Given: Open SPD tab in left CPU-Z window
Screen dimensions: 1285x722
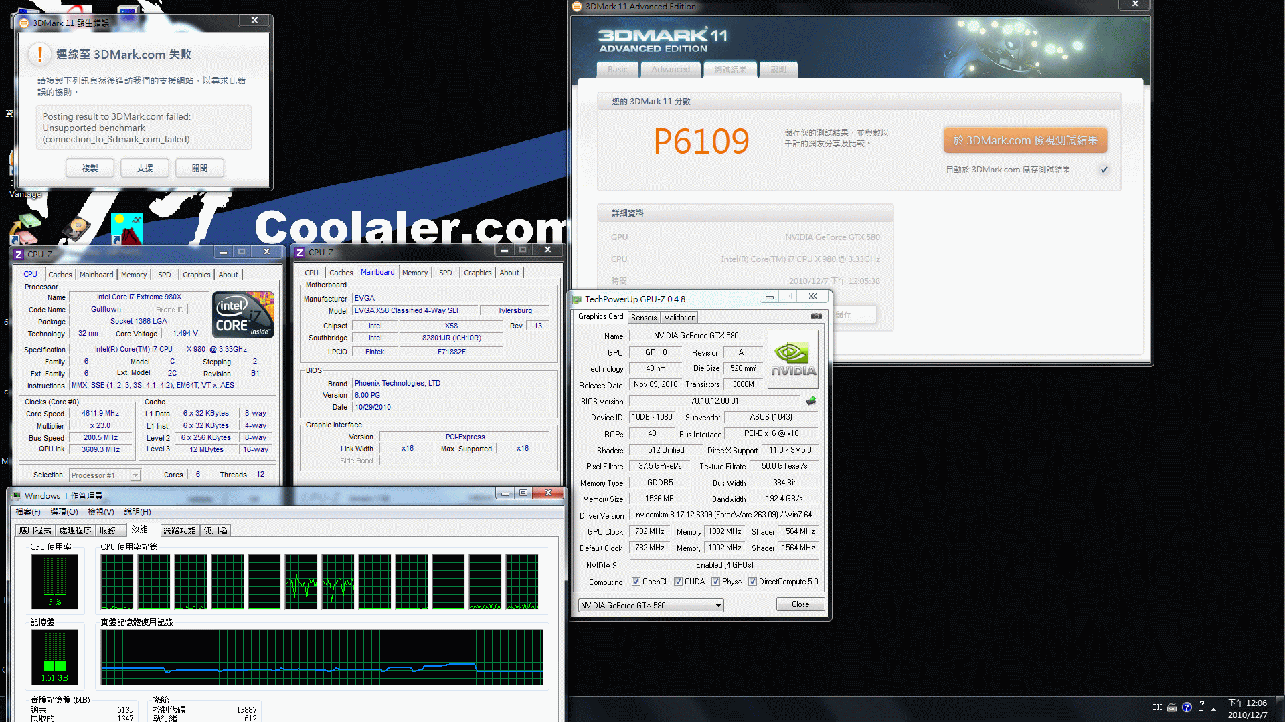Looking at the screenshot, I should (x=165, y=275).
